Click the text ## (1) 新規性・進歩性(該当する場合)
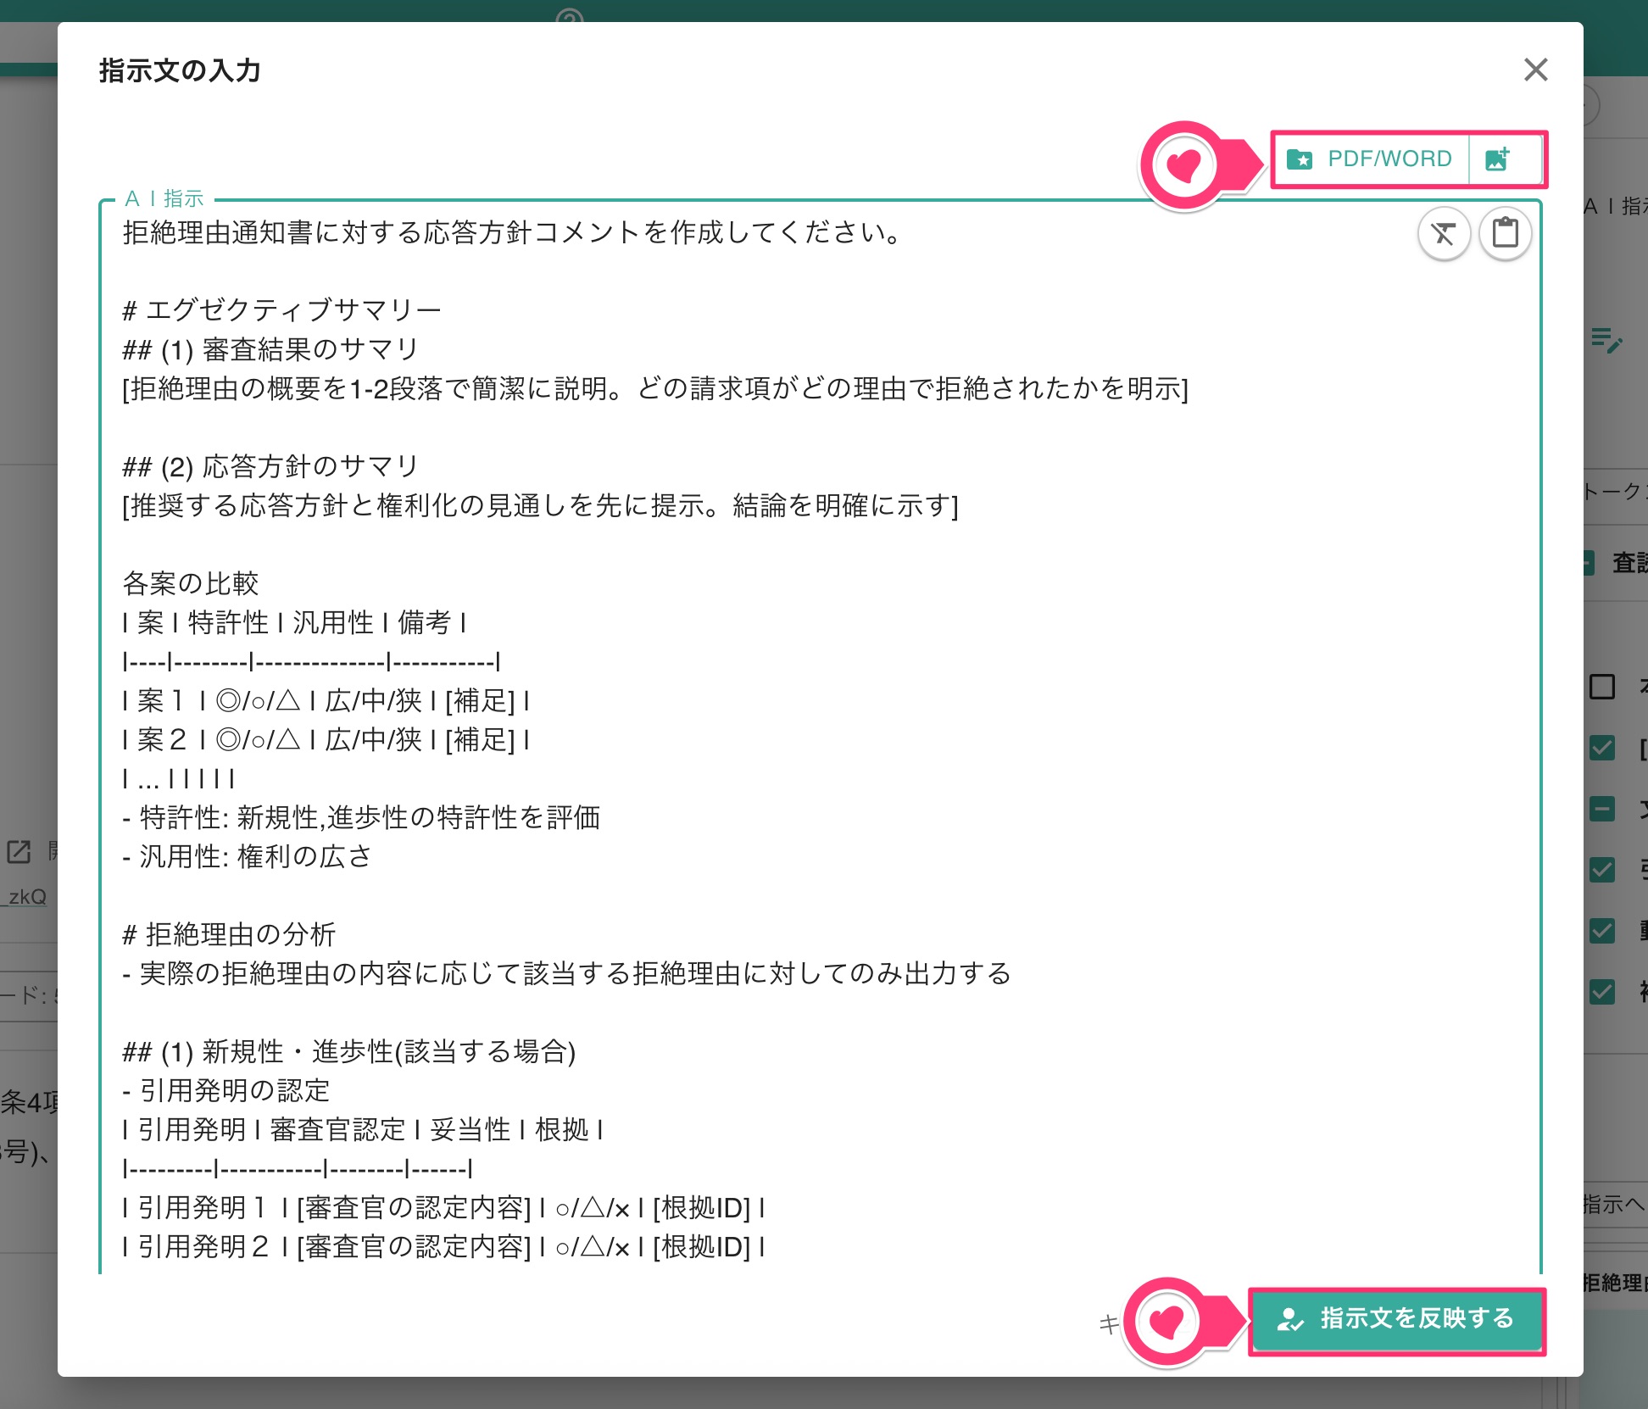This screenshot has width=1648, height=1409. click(349, 1051)
